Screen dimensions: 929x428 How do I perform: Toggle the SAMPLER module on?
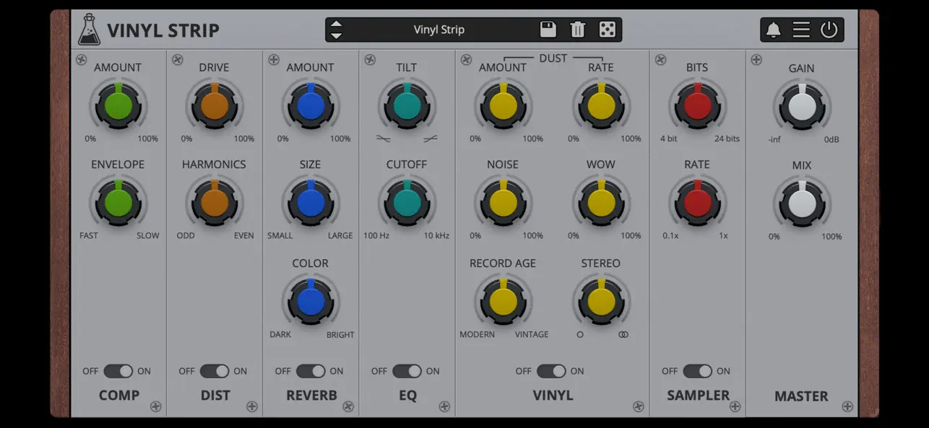pos(696,371)
